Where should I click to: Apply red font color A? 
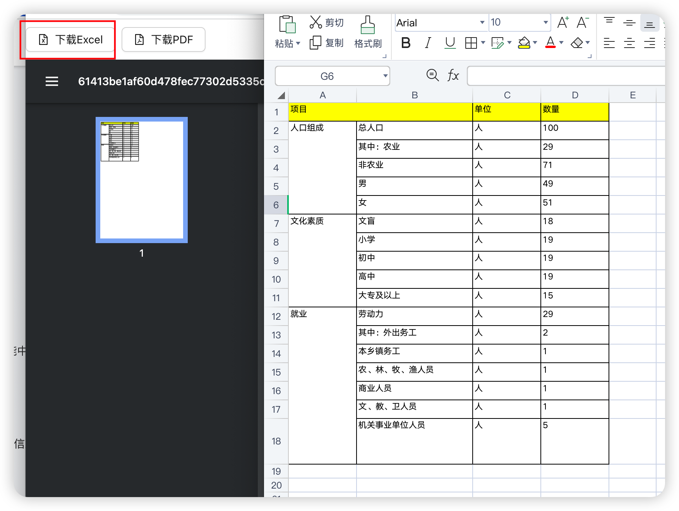[x=550, y=43]
